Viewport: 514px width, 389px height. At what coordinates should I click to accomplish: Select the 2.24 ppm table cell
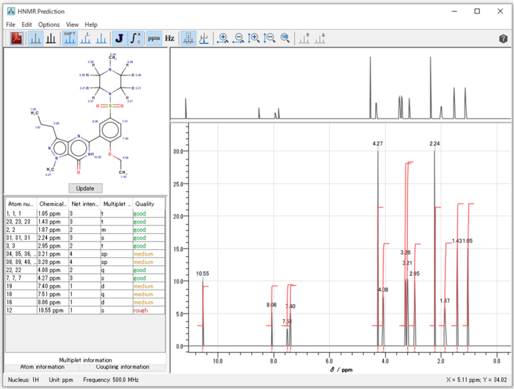click(53, 238)
